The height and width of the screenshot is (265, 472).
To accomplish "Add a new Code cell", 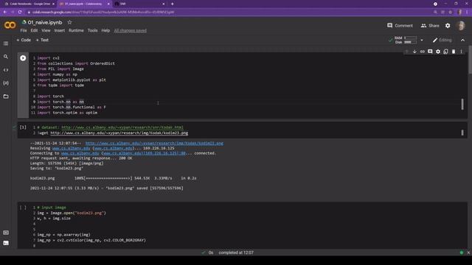I will click(x=24, y=40).
